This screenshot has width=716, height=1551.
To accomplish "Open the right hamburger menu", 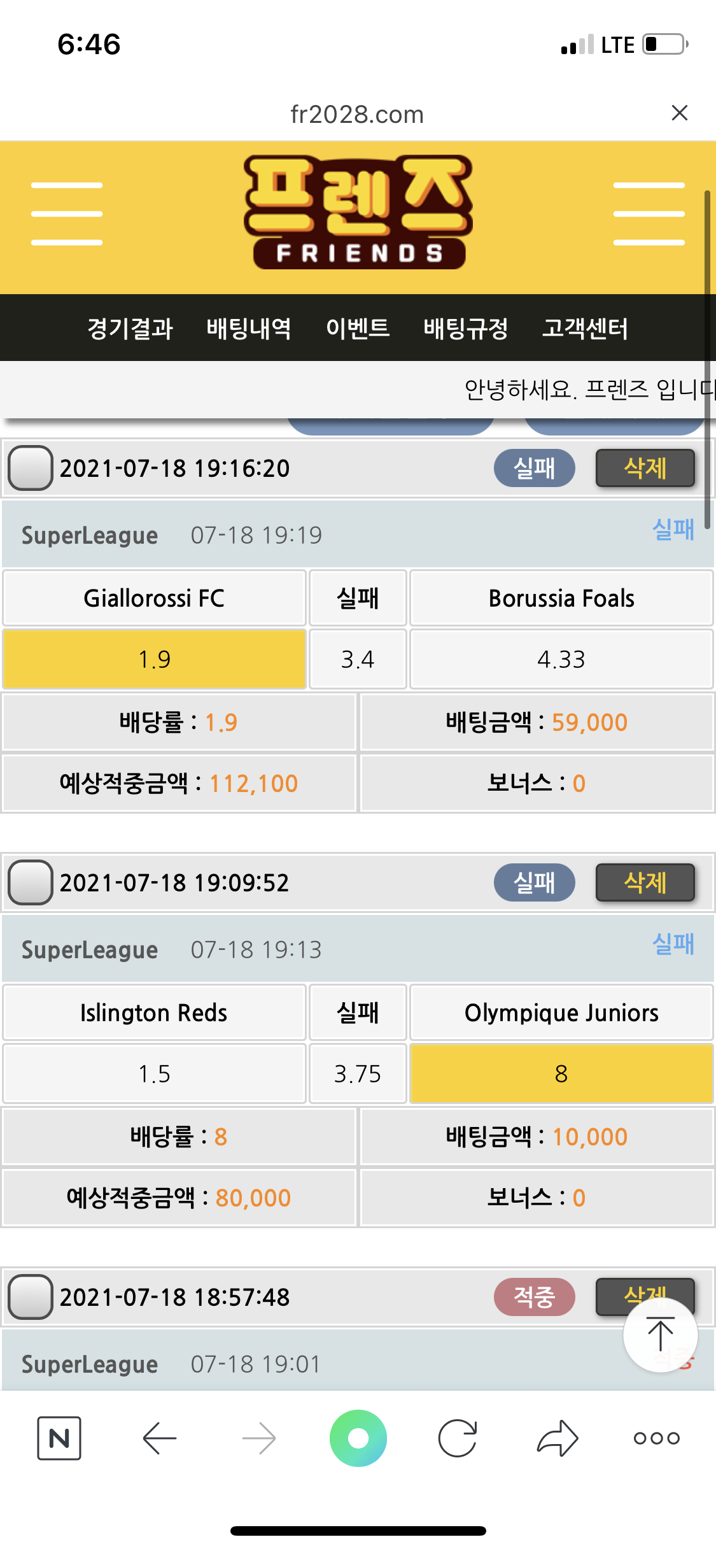I will [x=649, y=214].
